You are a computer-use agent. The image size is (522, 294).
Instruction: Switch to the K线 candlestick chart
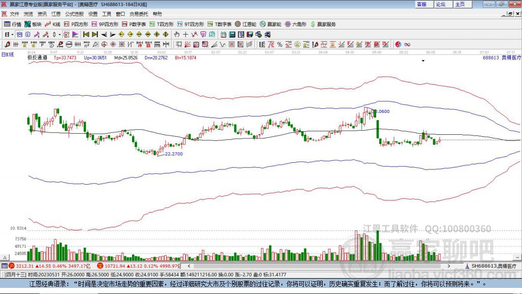tap(53, 24)
